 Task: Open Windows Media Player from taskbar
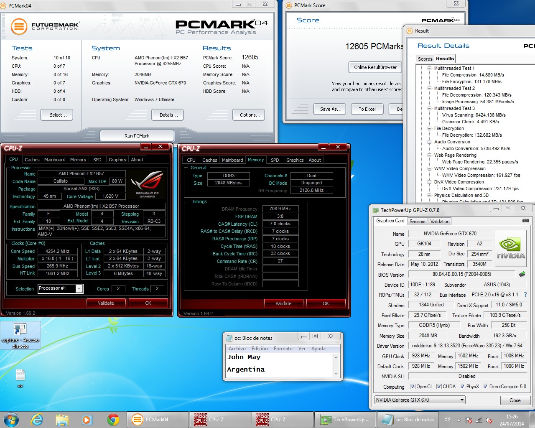click(x=87, y=420)
